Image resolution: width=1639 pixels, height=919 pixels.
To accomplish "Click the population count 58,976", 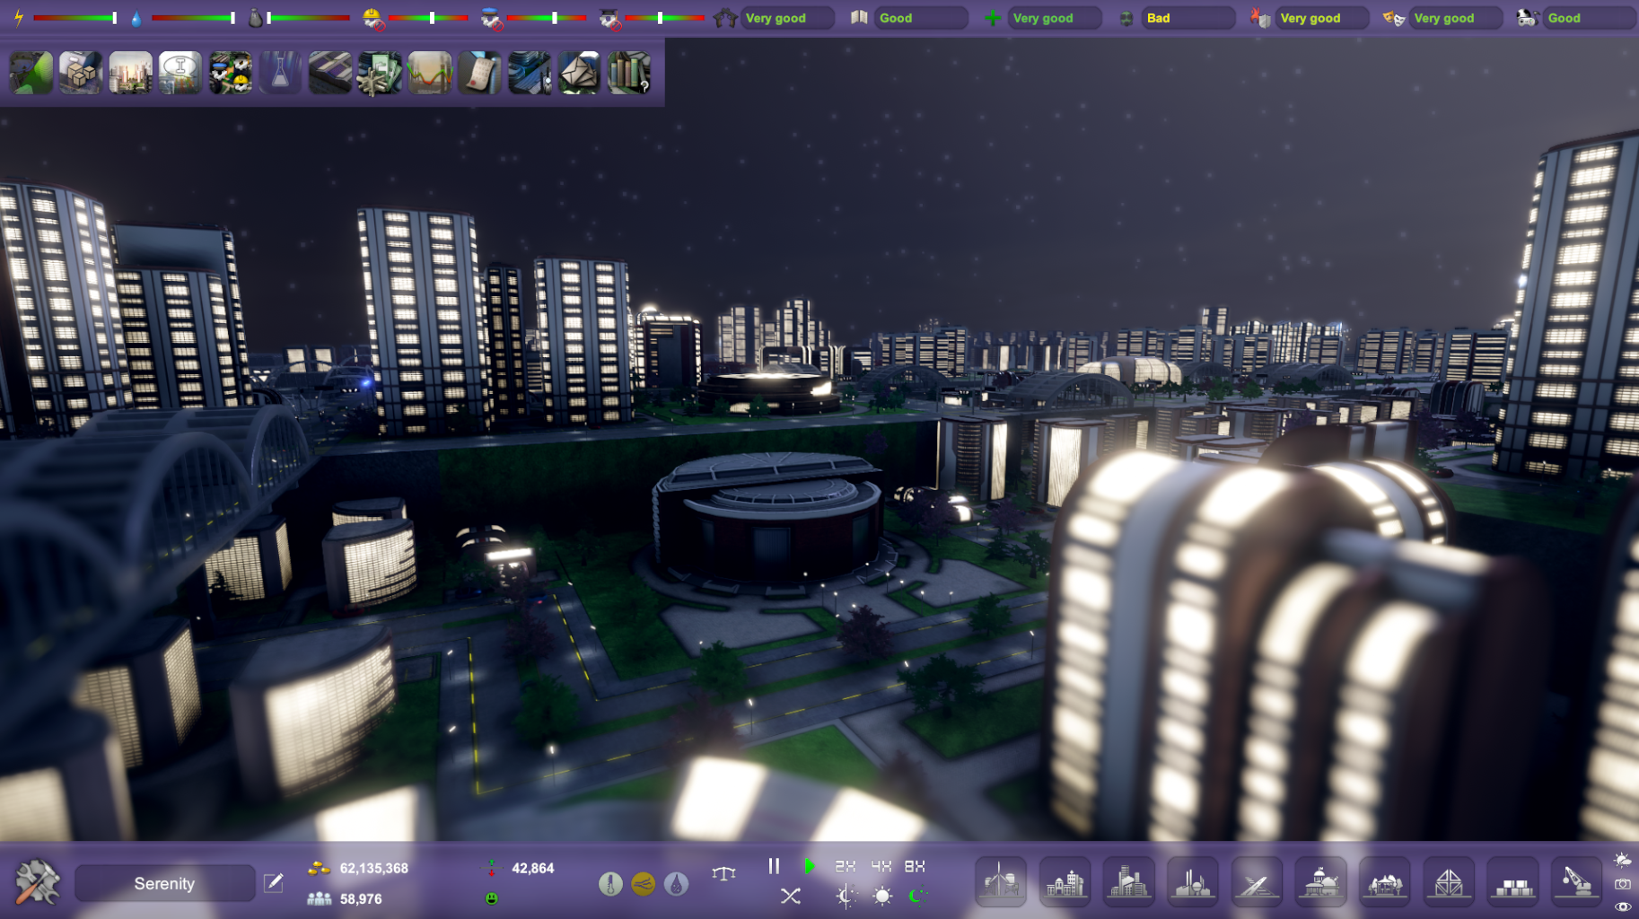I will 361,898.
